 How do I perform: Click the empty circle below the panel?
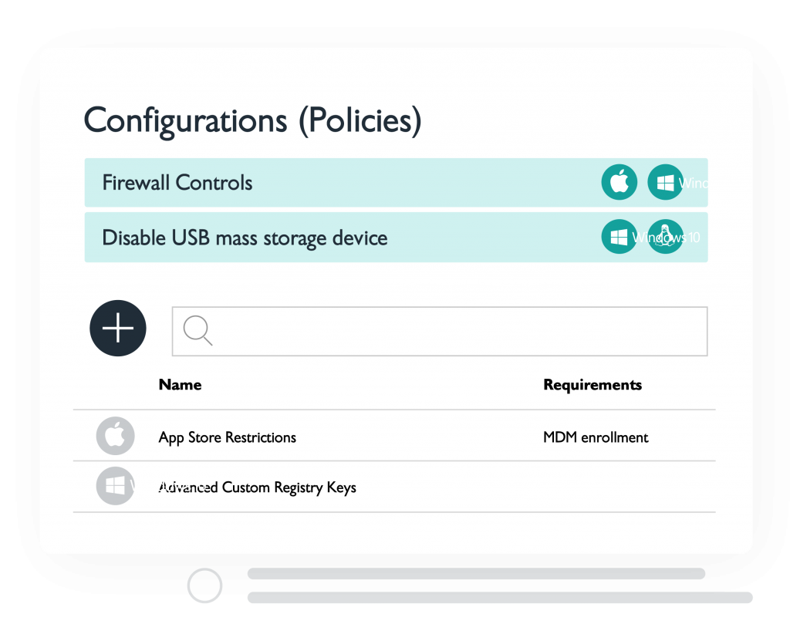coord(204,585)
